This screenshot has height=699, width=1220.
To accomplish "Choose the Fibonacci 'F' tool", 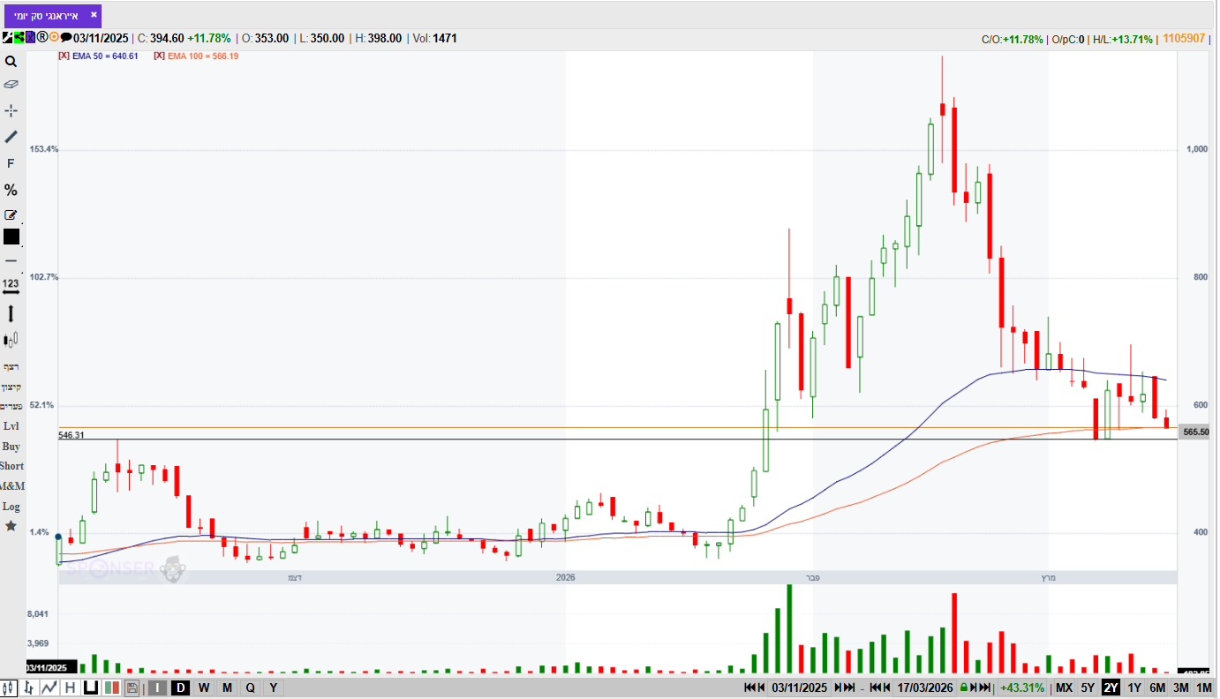I will tap(11, 163).
